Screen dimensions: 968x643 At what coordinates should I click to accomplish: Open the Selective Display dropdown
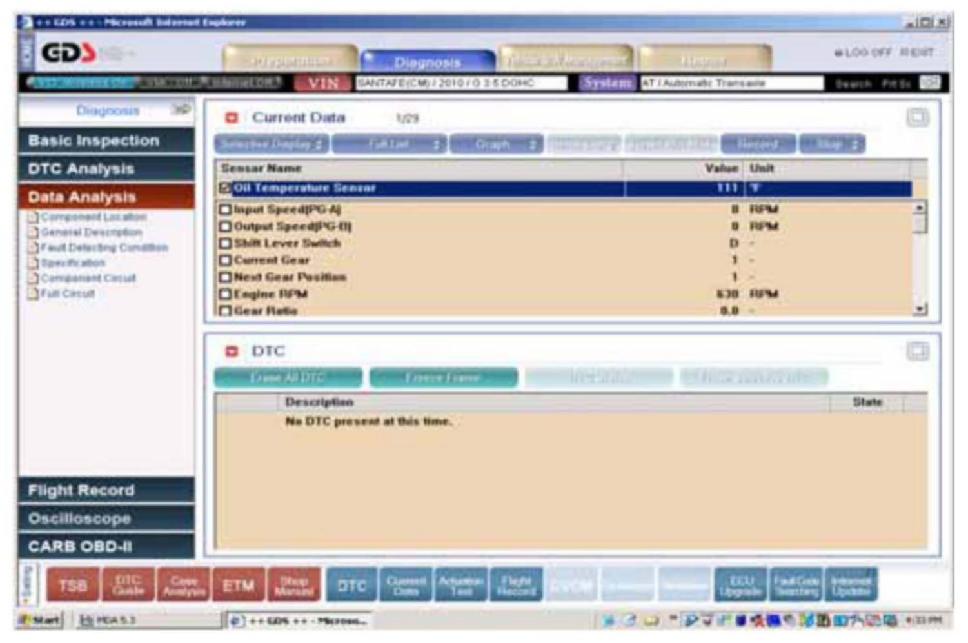272,144
